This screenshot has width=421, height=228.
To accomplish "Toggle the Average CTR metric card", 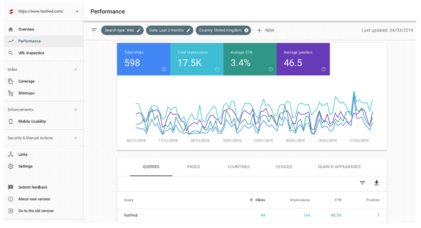I will pyautogui.click(x=250, y=59).
